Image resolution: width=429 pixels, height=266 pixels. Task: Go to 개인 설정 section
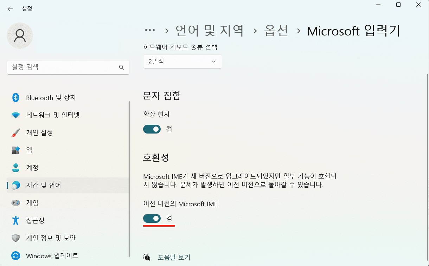click(x=68, y=133)
